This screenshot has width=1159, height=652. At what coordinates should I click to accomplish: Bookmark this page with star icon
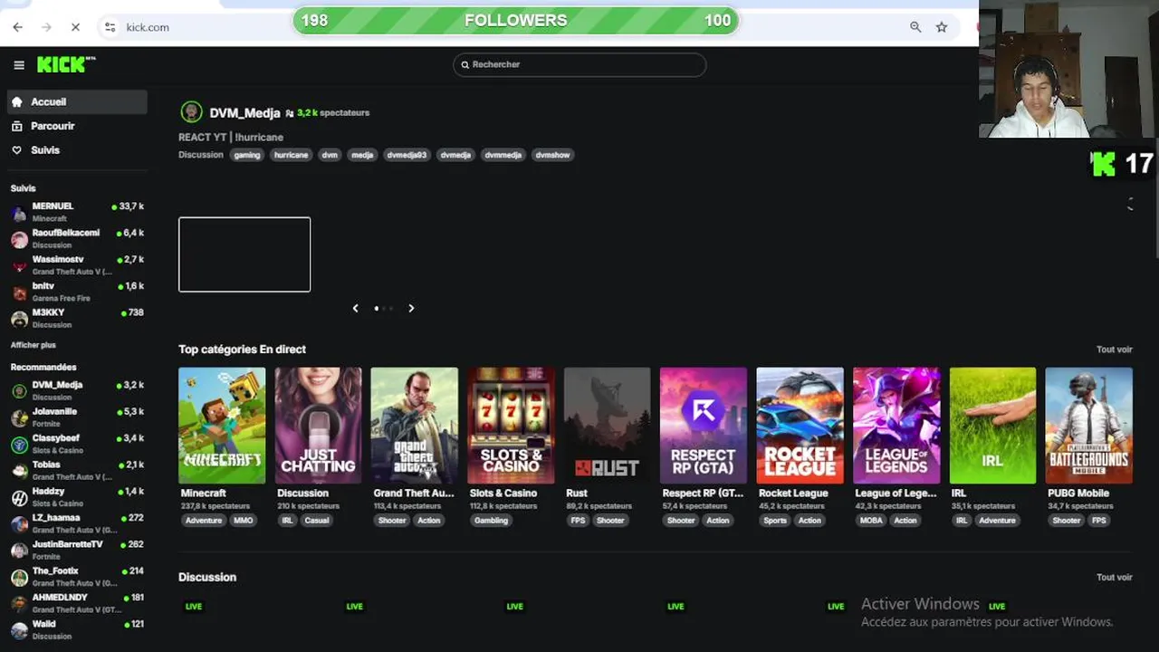coord(942,27)
